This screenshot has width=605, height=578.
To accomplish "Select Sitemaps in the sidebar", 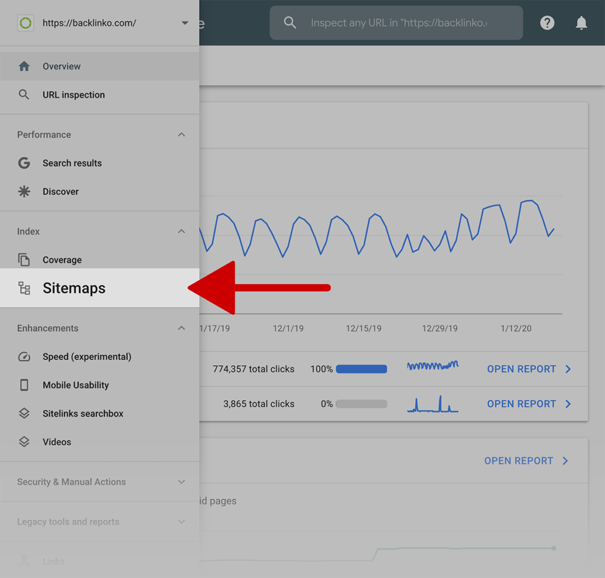I will tap(74, 288).
